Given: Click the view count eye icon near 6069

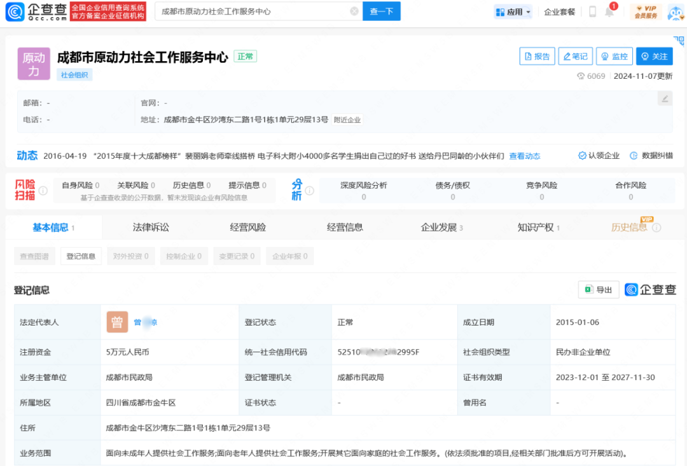Looking at the screenshot, I should coord(581,76).
